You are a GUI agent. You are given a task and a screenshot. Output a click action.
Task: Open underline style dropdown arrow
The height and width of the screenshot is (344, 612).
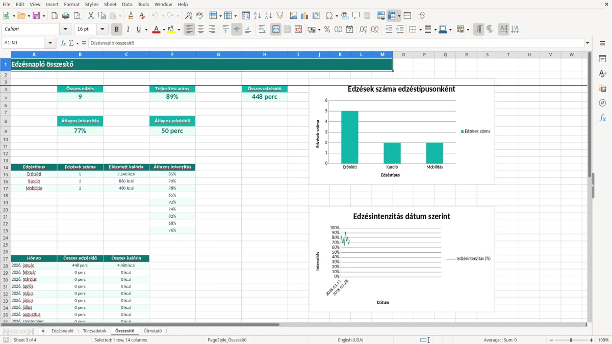146,30
